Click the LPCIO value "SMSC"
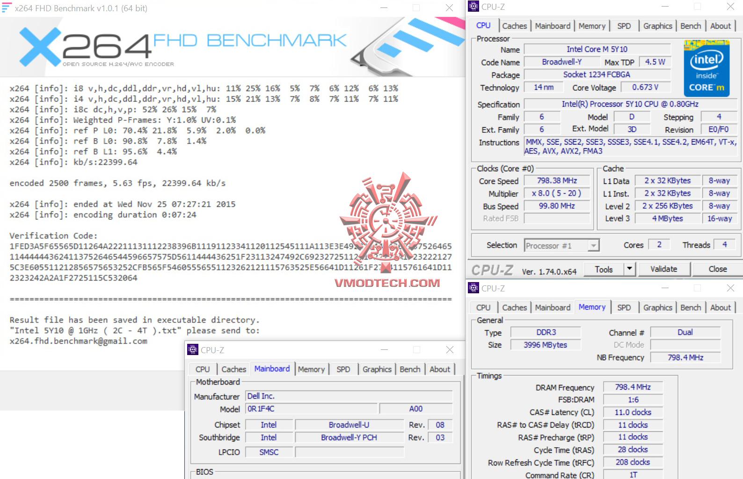The height and width of the screenshot is (479, 743). 269,452
